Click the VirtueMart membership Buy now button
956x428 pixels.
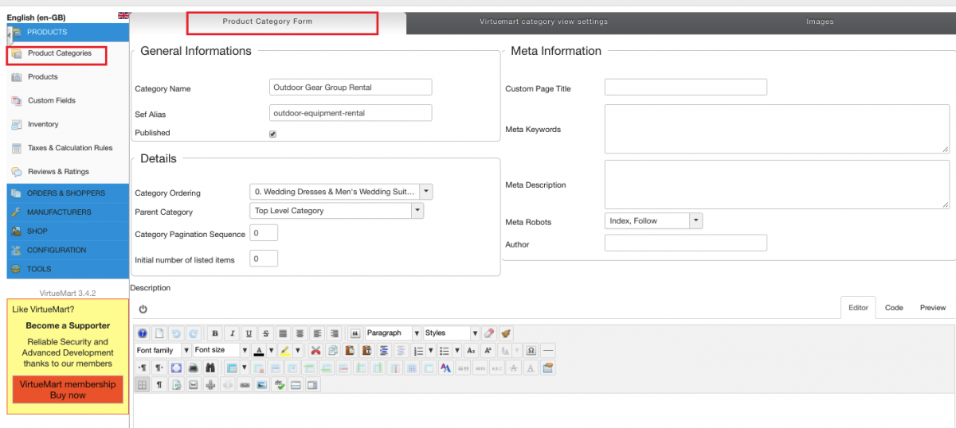pyautogui.click(x=68, y=390)
